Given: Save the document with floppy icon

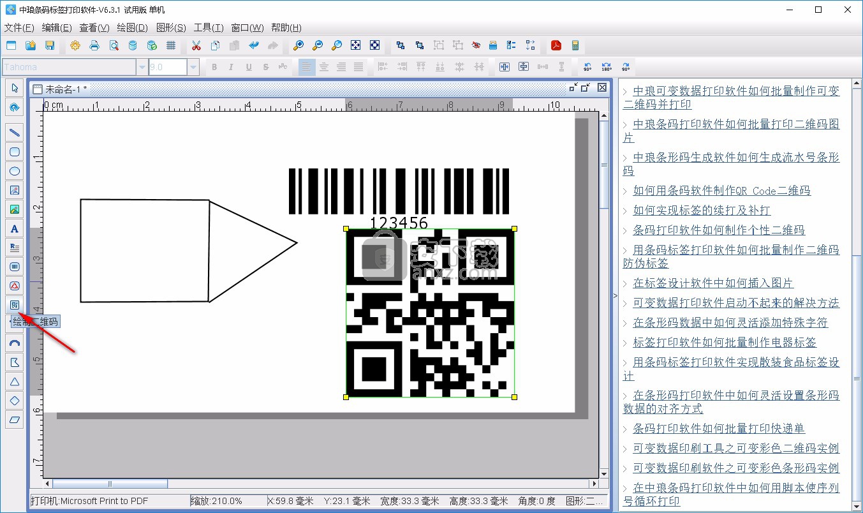Looking at the screenshot, I should (x=49, y=45).
